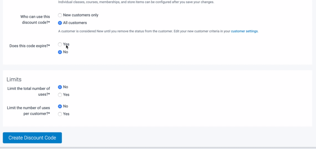This screenshot has height=149, width=316.
Task: Open the 'customer settings' link
Action: pyautogui.click(x=244, y=31)
